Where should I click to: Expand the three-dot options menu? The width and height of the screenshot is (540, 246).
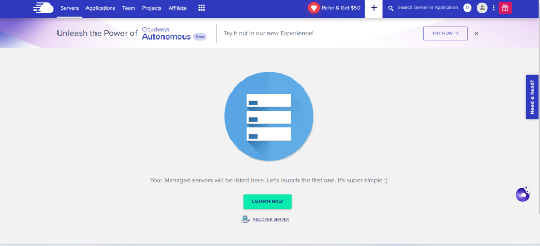494,8
